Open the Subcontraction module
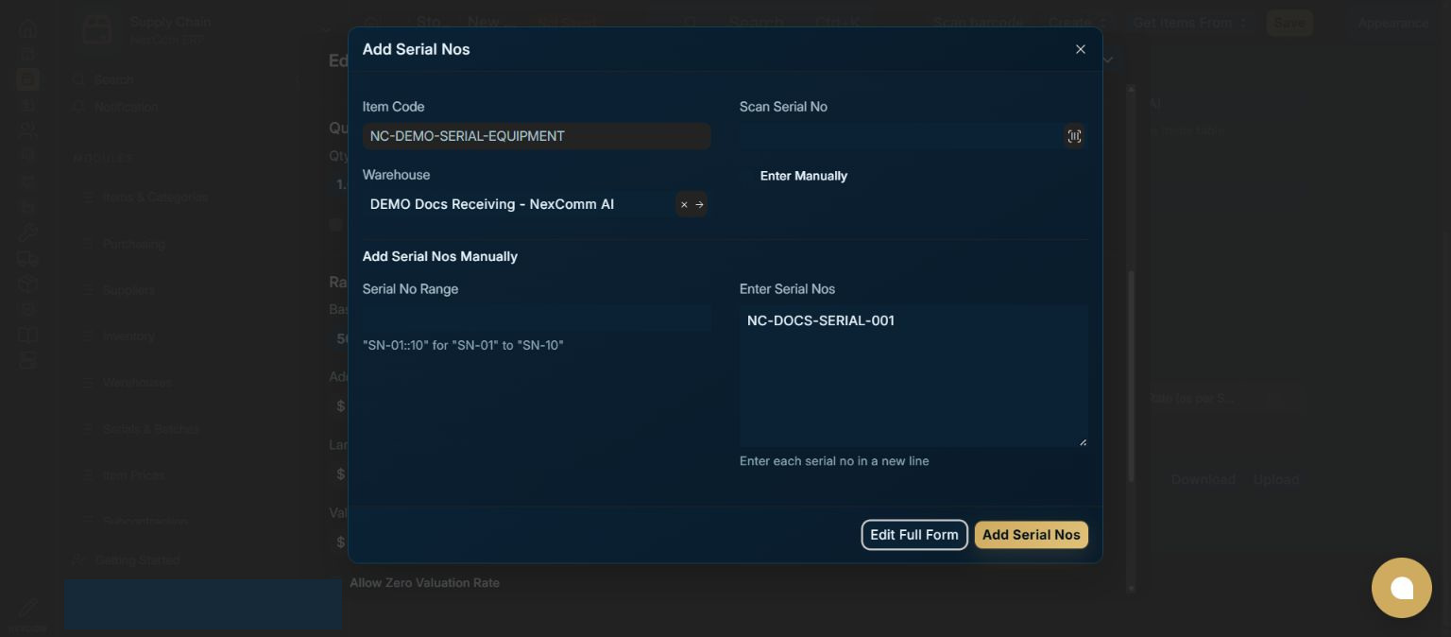The width and height of the screenshot is (1451, 637). pyautogui.click(x=145, y=521)
